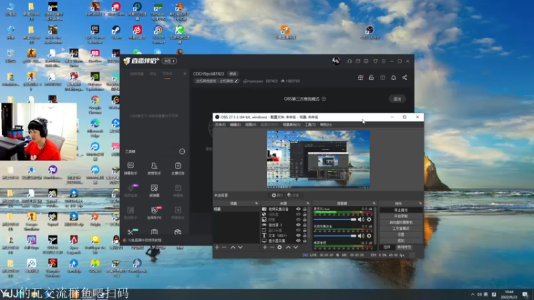Move source down with arrow
534x300 pixels.
tap(296, 247)
